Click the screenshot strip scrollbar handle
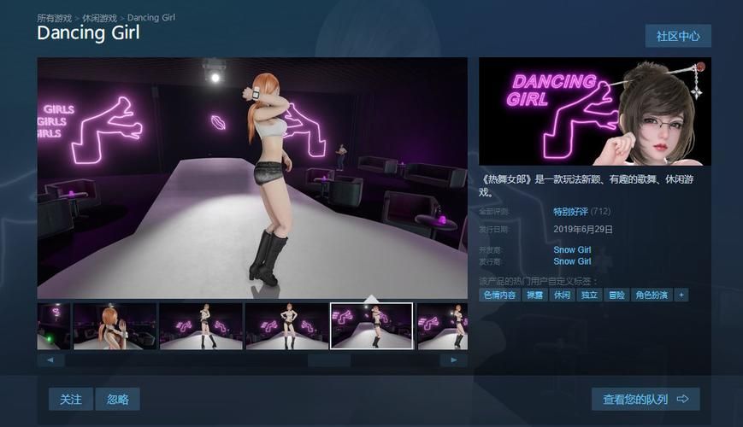 click(328, 360)
